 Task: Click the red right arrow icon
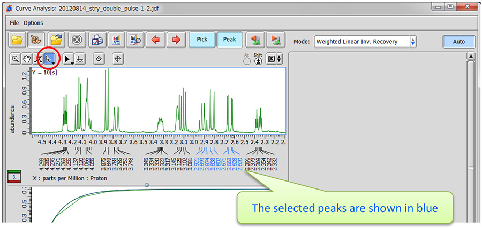tap(175, 41)
